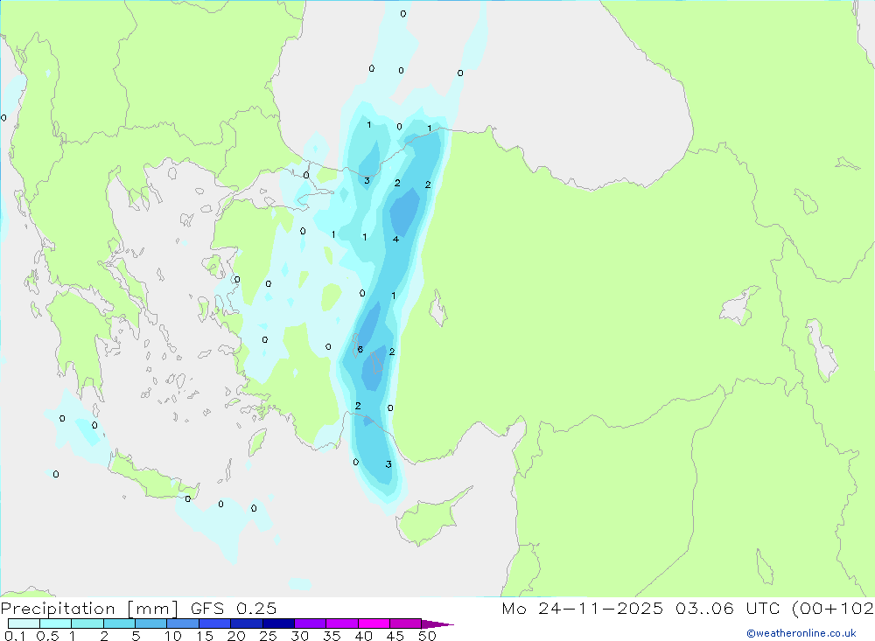Click the 30–35 mm purple legend swatch
This screenshot has width=875, height=641.
click(311, 624)
